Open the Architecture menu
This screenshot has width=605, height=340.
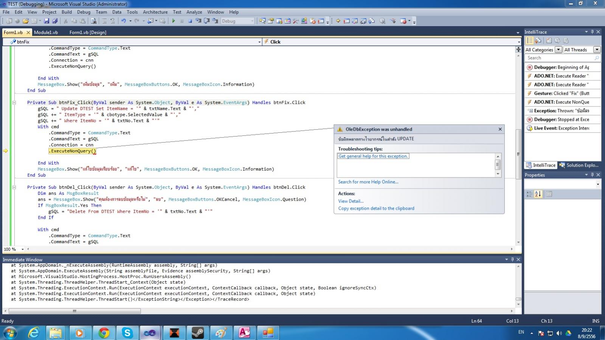point(155,12)
